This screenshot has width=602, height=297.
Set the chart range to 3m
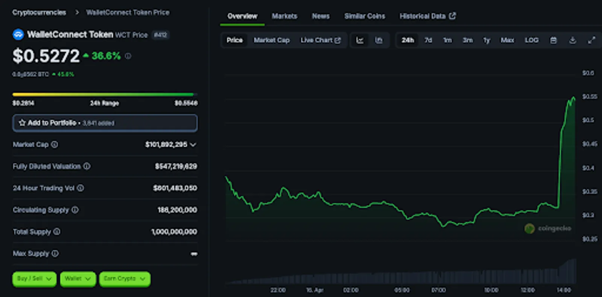click(x=468, y=40)
